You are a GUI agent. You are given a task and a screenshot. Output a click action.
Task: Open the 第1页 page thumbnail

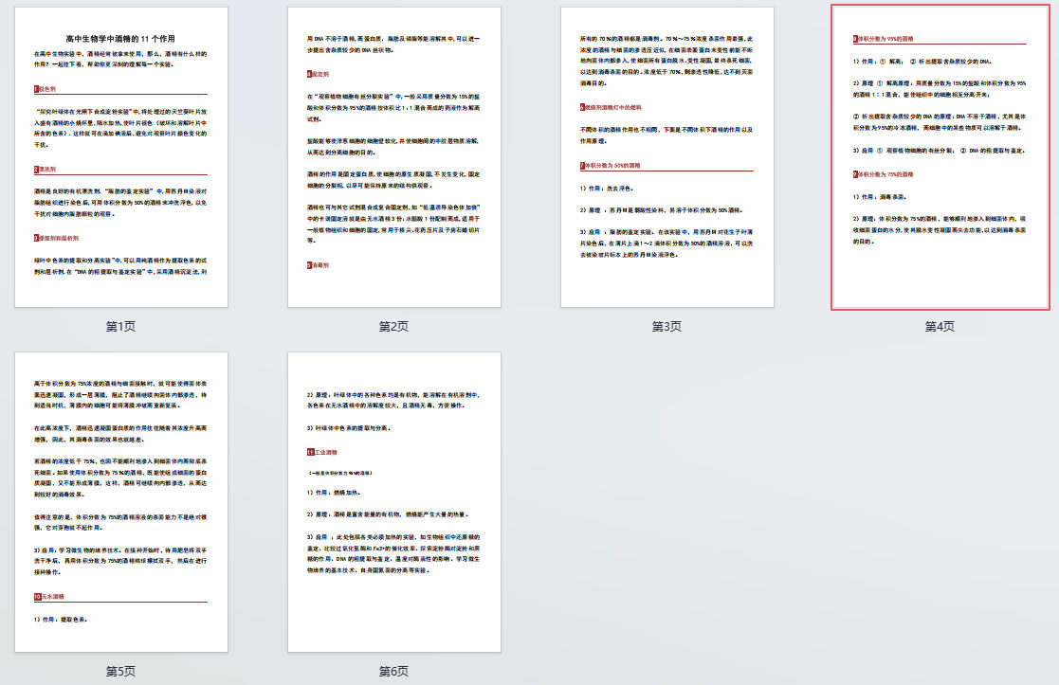pos(120,157)
